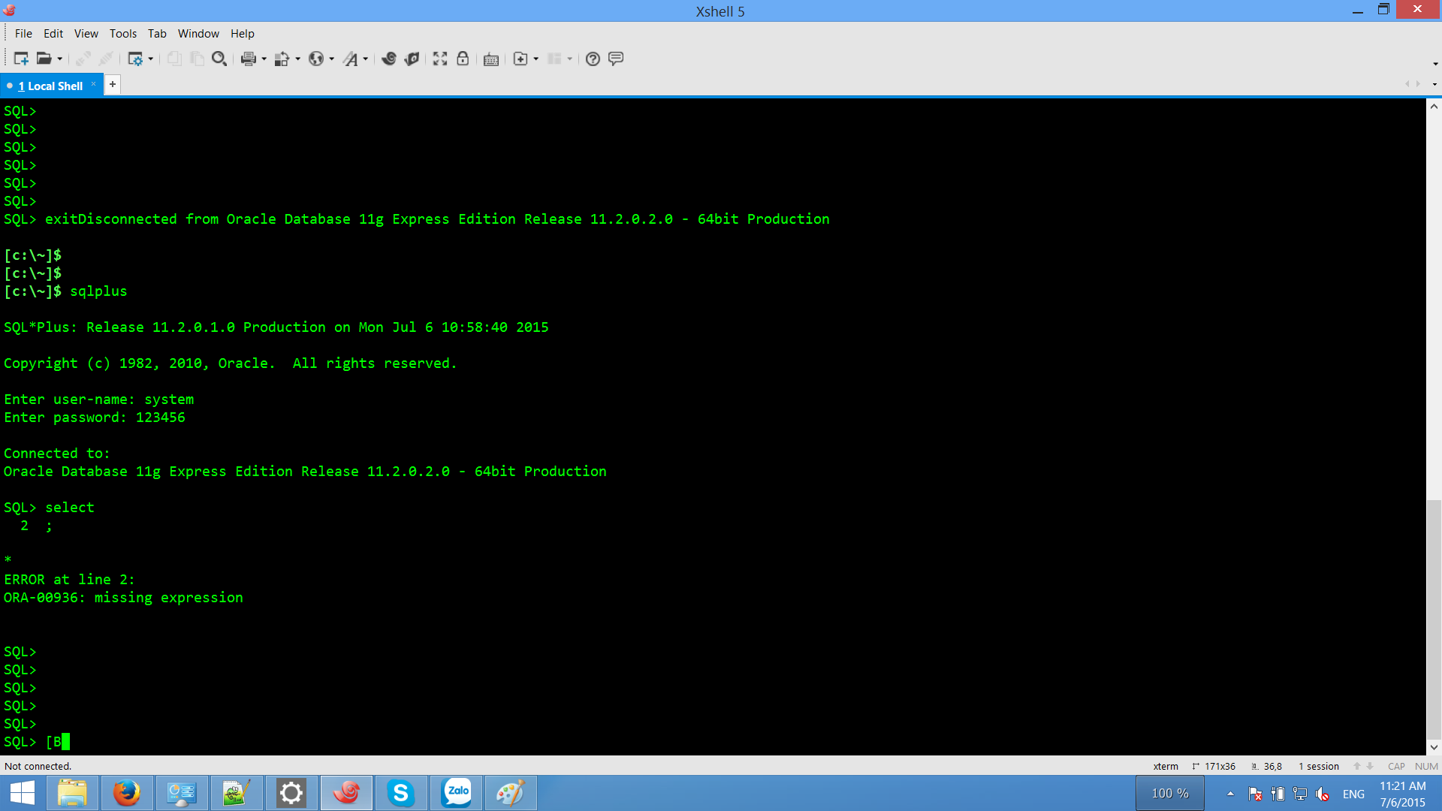The image size is (1442, 811).
Task: Launch Xftp with swirl icon
Action: [x=389, y=59]
